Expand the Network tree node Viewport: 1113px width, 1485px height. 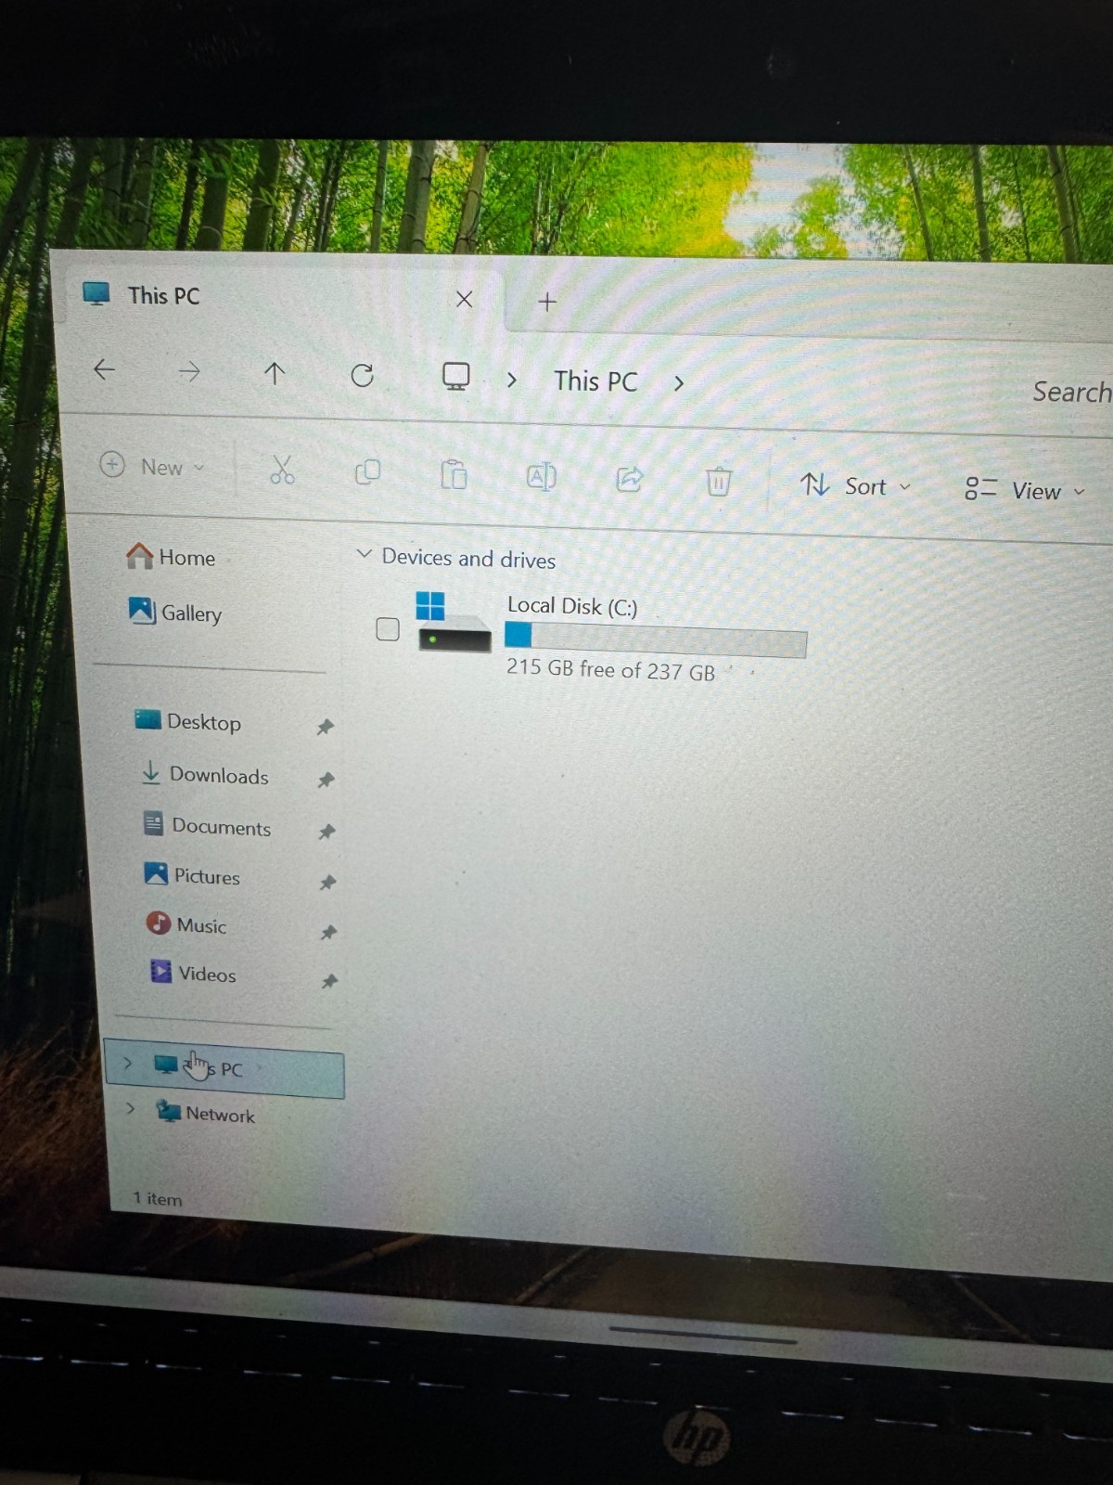pos(131,1108)
